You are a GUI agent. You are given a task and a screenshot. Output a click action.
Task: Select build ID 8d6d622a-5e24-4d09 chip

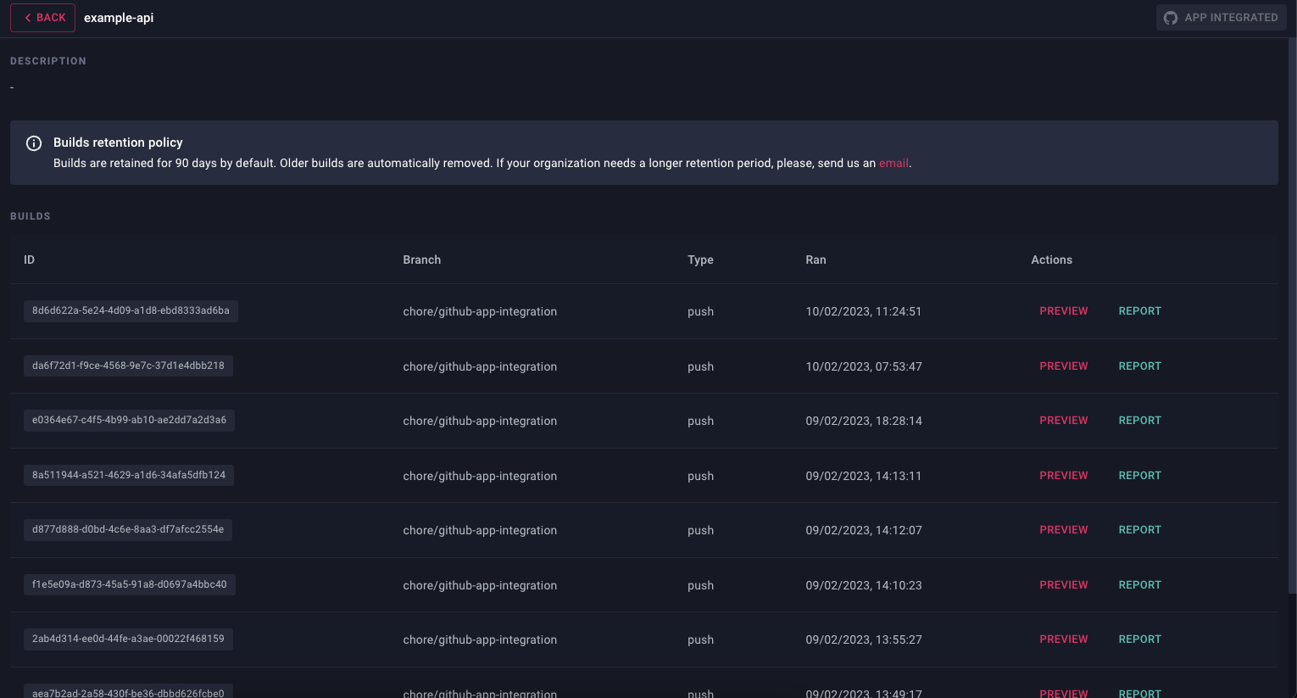pyautogui.click(x=131, y=311)
